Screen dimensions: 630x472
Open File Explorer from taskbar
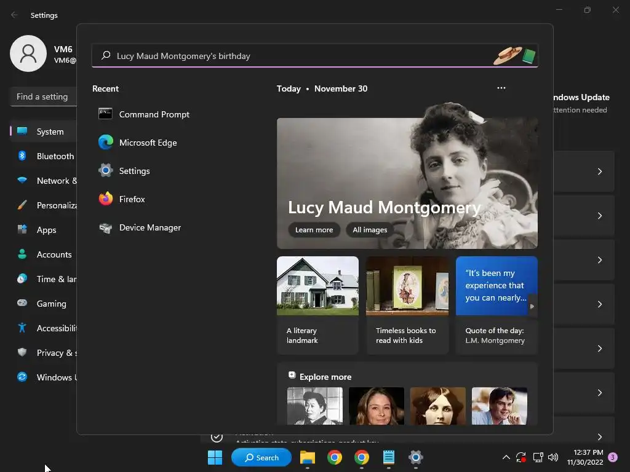click(x=308, y=457)
